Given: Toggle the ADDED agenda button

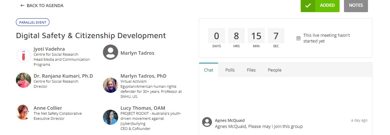Looking at the screenshot, I should coord(320,5).
